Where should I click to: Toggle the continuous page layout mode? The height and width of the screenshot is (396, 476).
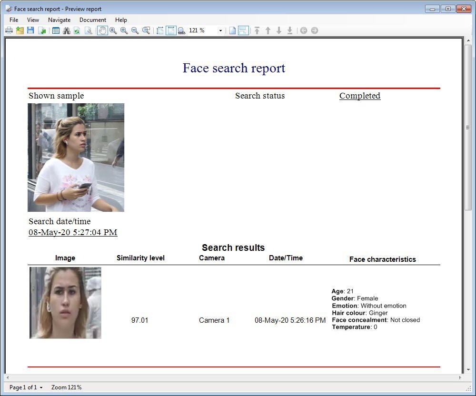point(243,30)
